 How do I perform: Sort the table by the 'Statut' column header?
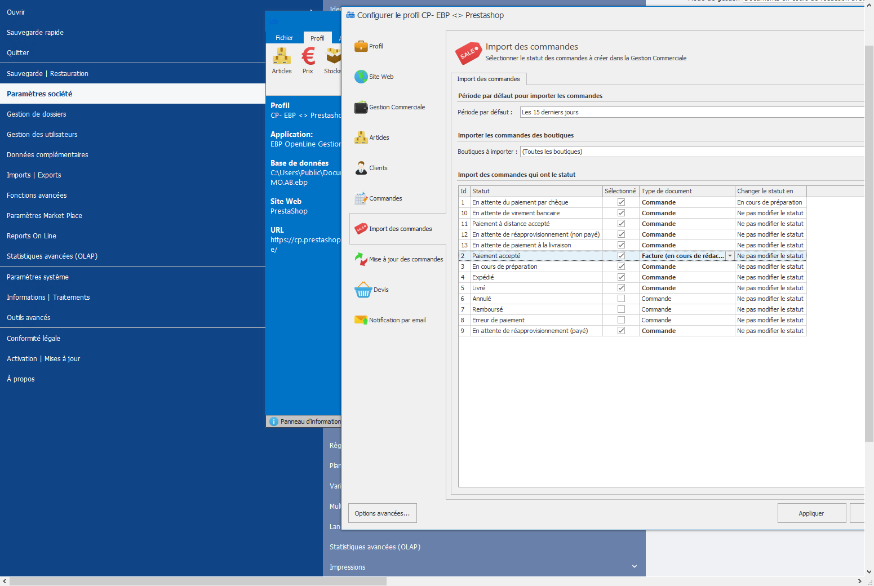click(x=536, y=191)
